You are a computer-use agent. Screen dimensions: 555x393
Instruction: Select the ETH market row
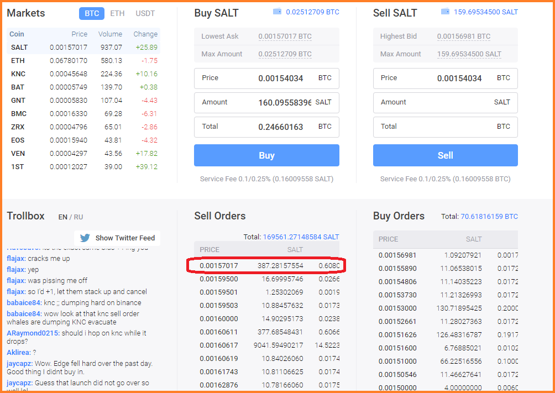point(83,61)
